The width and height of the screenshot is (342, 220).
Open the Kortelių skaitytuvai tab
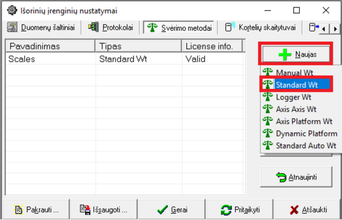pos(260,28)
